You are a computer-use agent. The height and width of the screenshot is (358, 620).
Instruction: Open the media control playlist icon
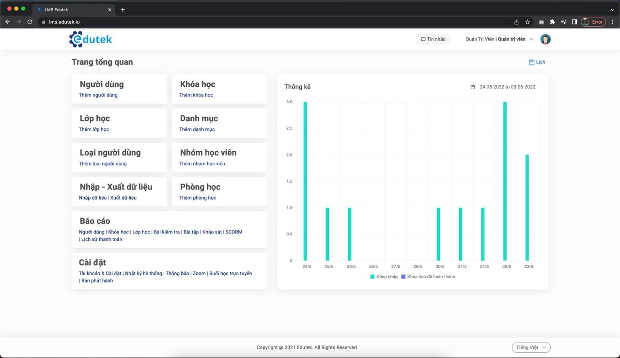563,22
